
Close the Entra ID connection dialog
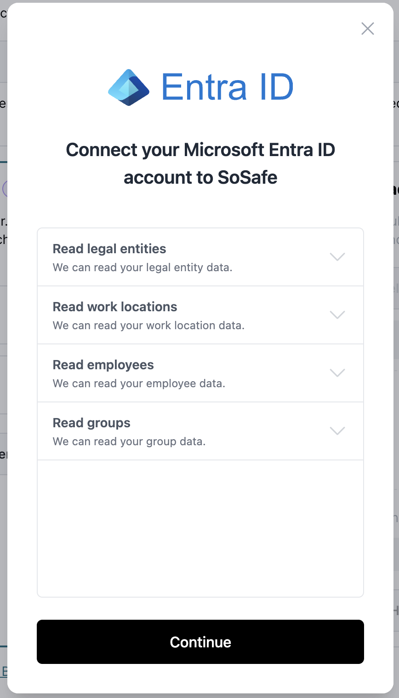(x=368, y=29)
